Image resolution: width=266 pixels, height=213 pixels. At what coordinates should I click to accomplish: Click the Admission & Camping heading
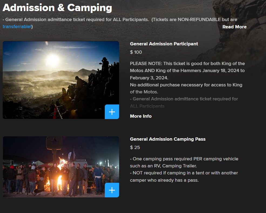57,8
